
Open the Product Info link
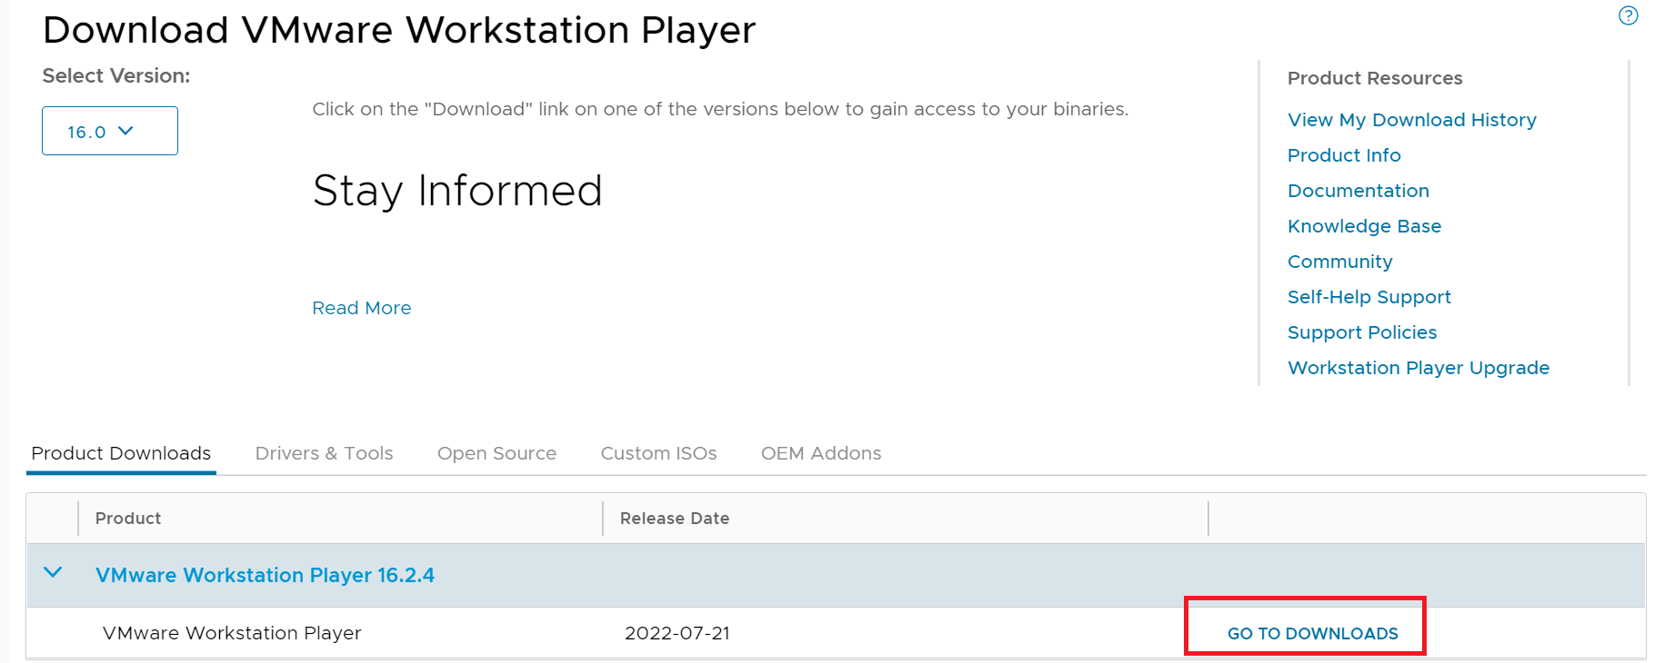[x=1344, y=155]
